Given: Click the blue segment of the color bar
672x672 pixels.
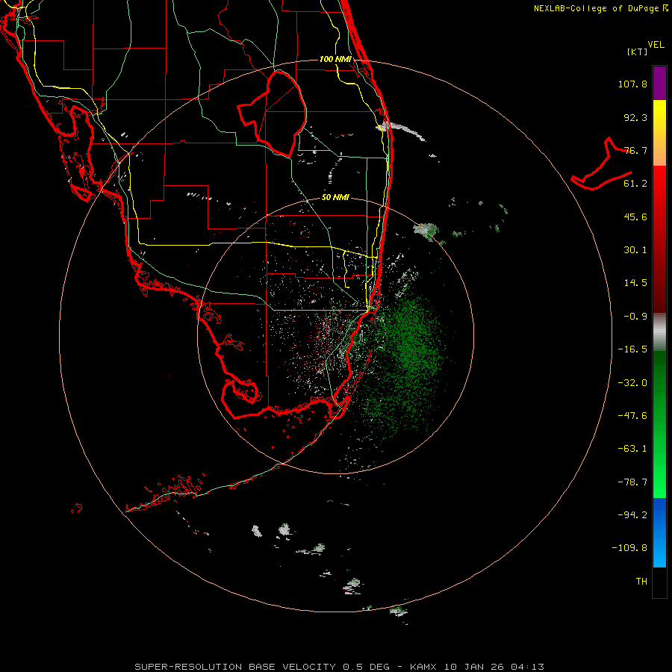Looking at the screenshot, I should (x=659, y=532).
